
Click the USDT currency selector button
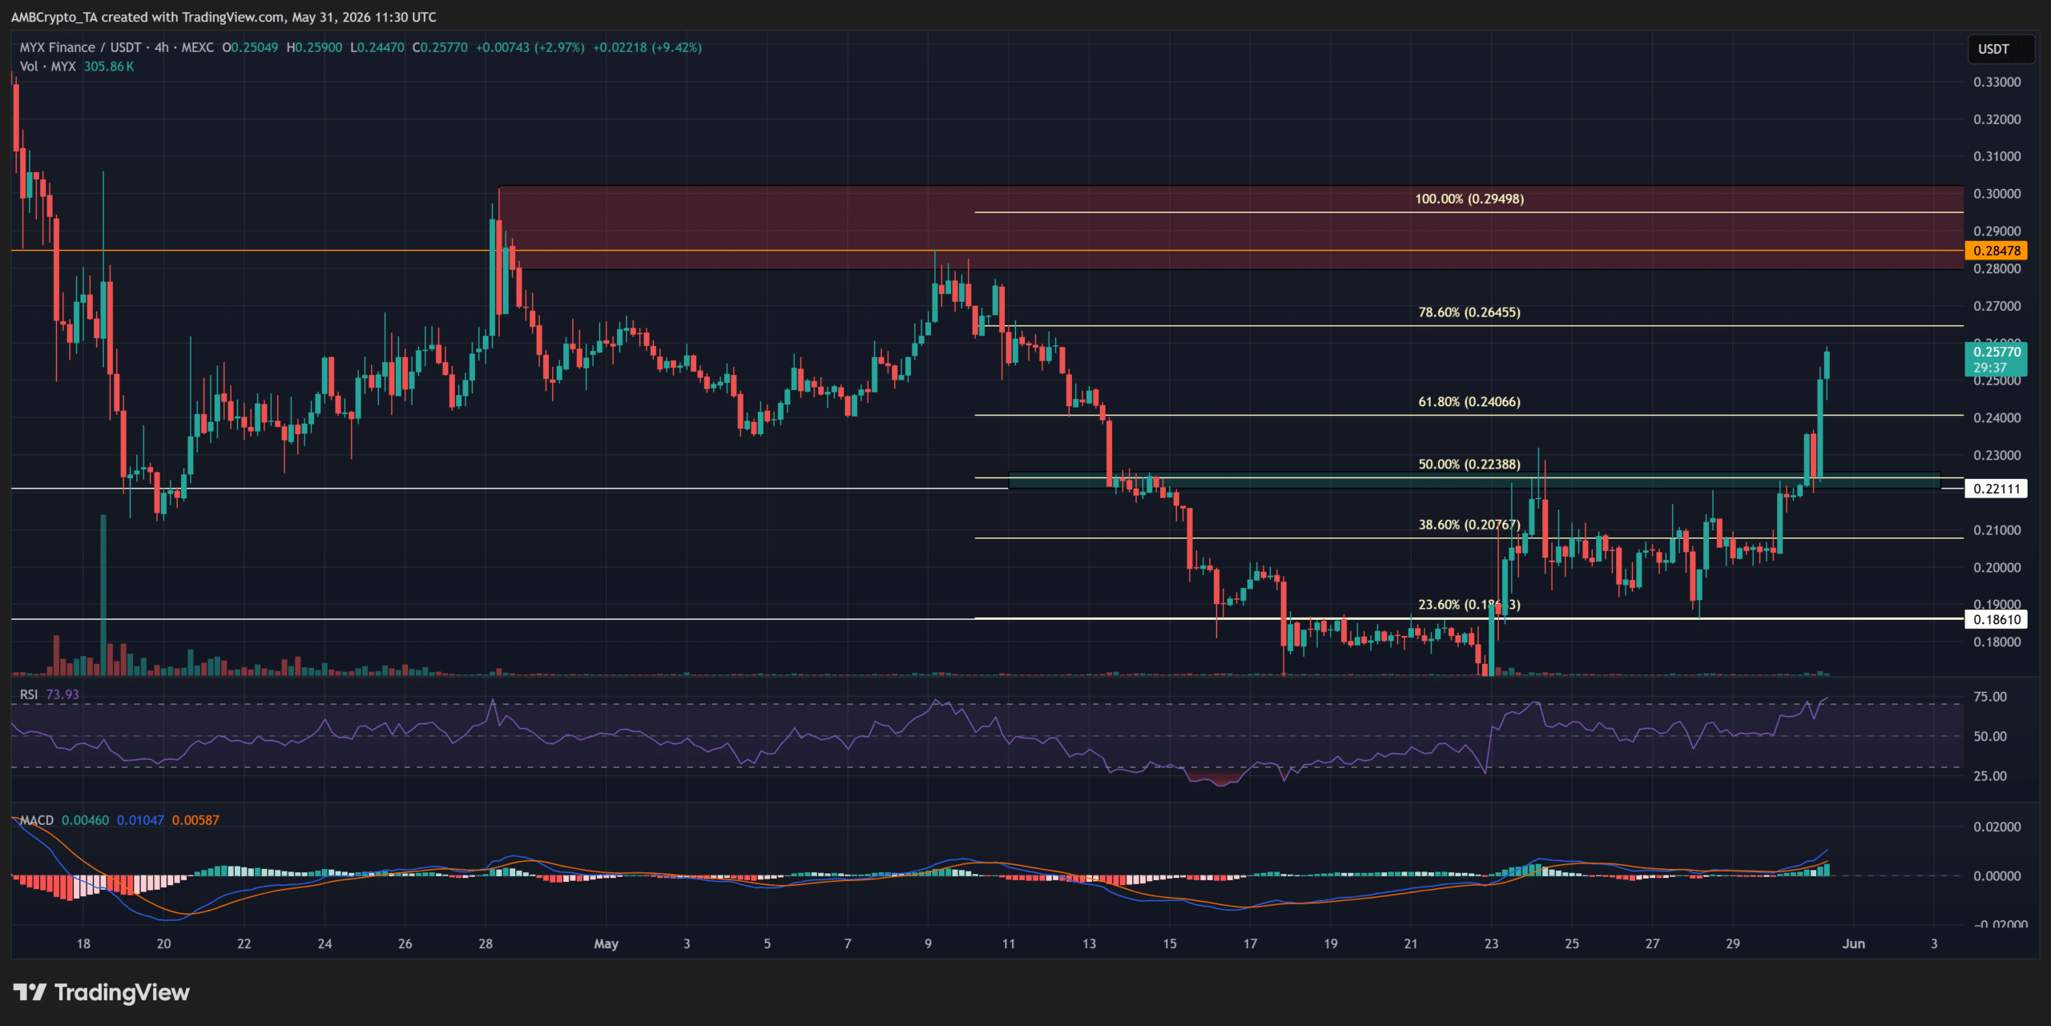[x=2001, y=49]
